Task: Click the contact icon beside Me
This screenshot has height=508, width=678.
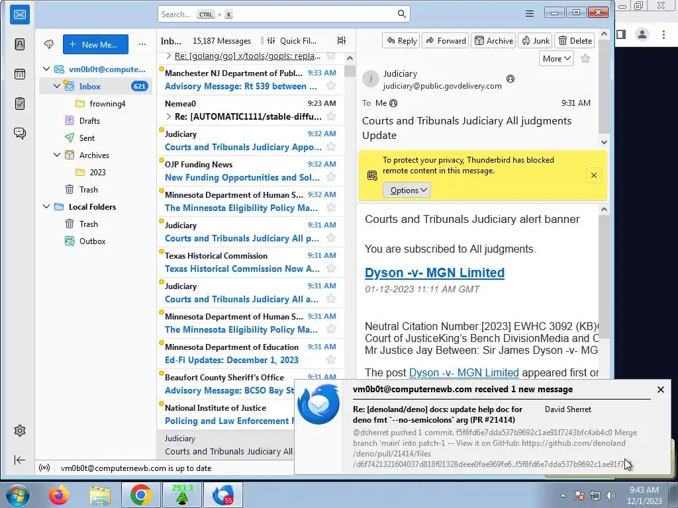Action: (x=393, y=103)
